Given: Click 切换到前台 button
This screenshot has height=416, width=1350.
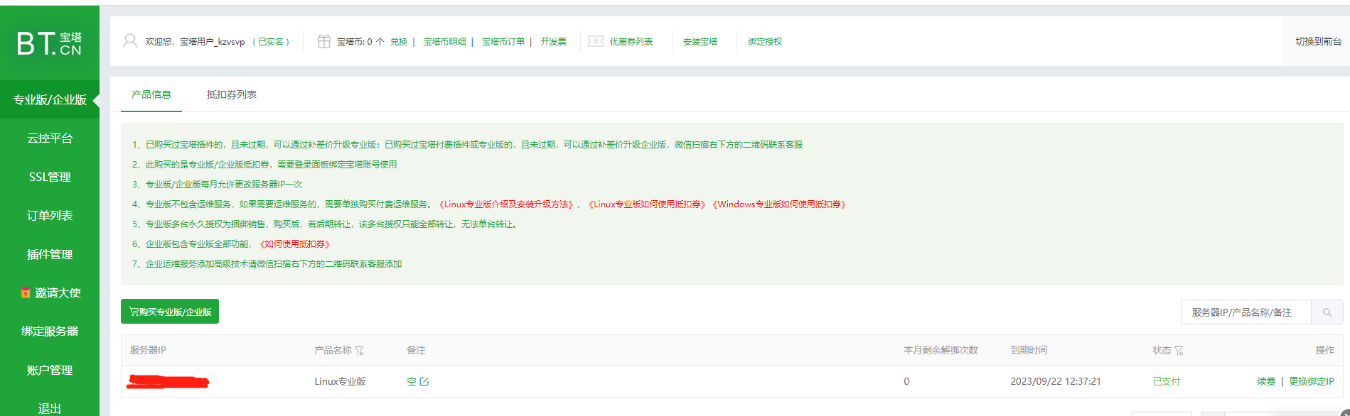Looking at the screenshot, I should [x=1318, y=41].
